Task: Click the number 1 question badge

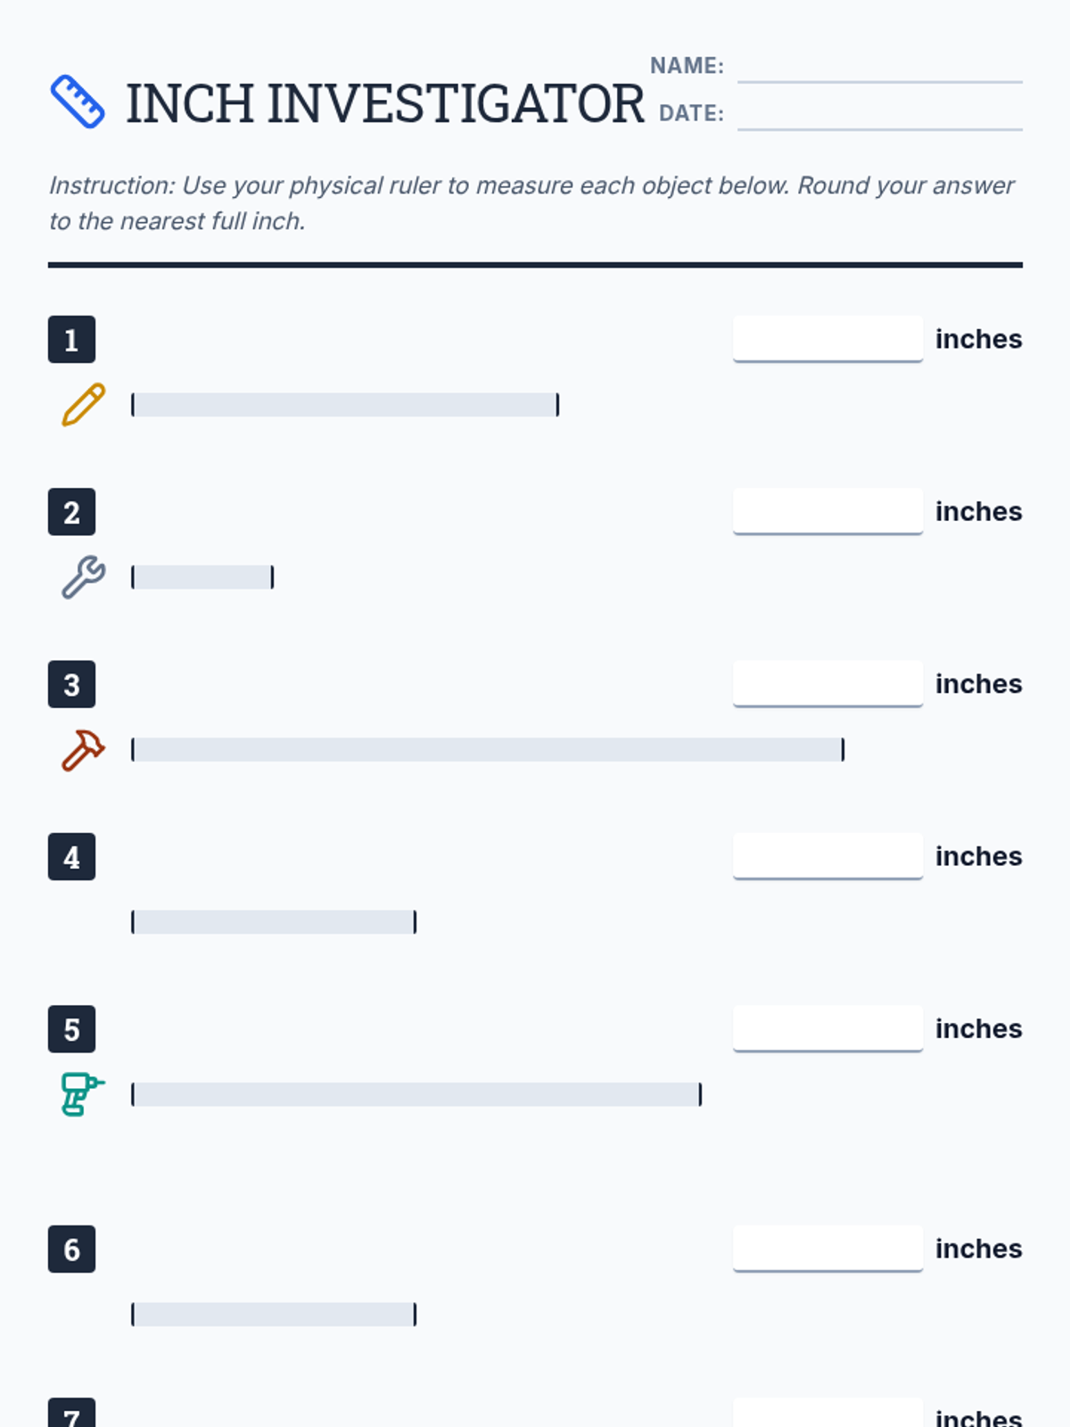Action: [x=71, y=340]
